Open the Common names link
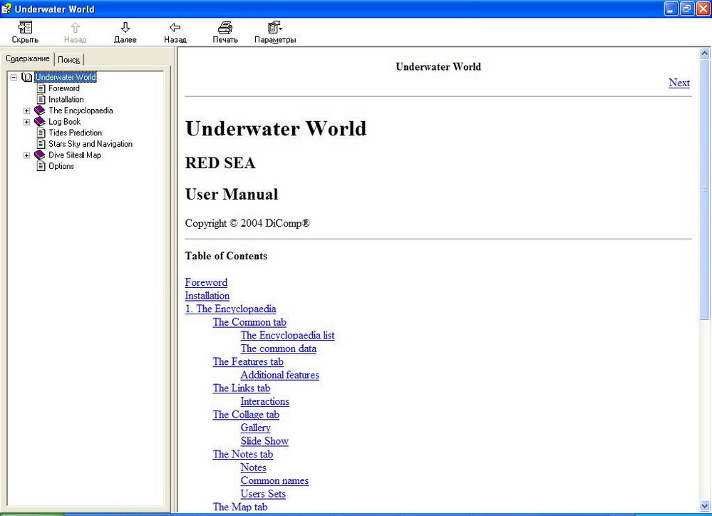The image size is (712, 516). point(274,480)
